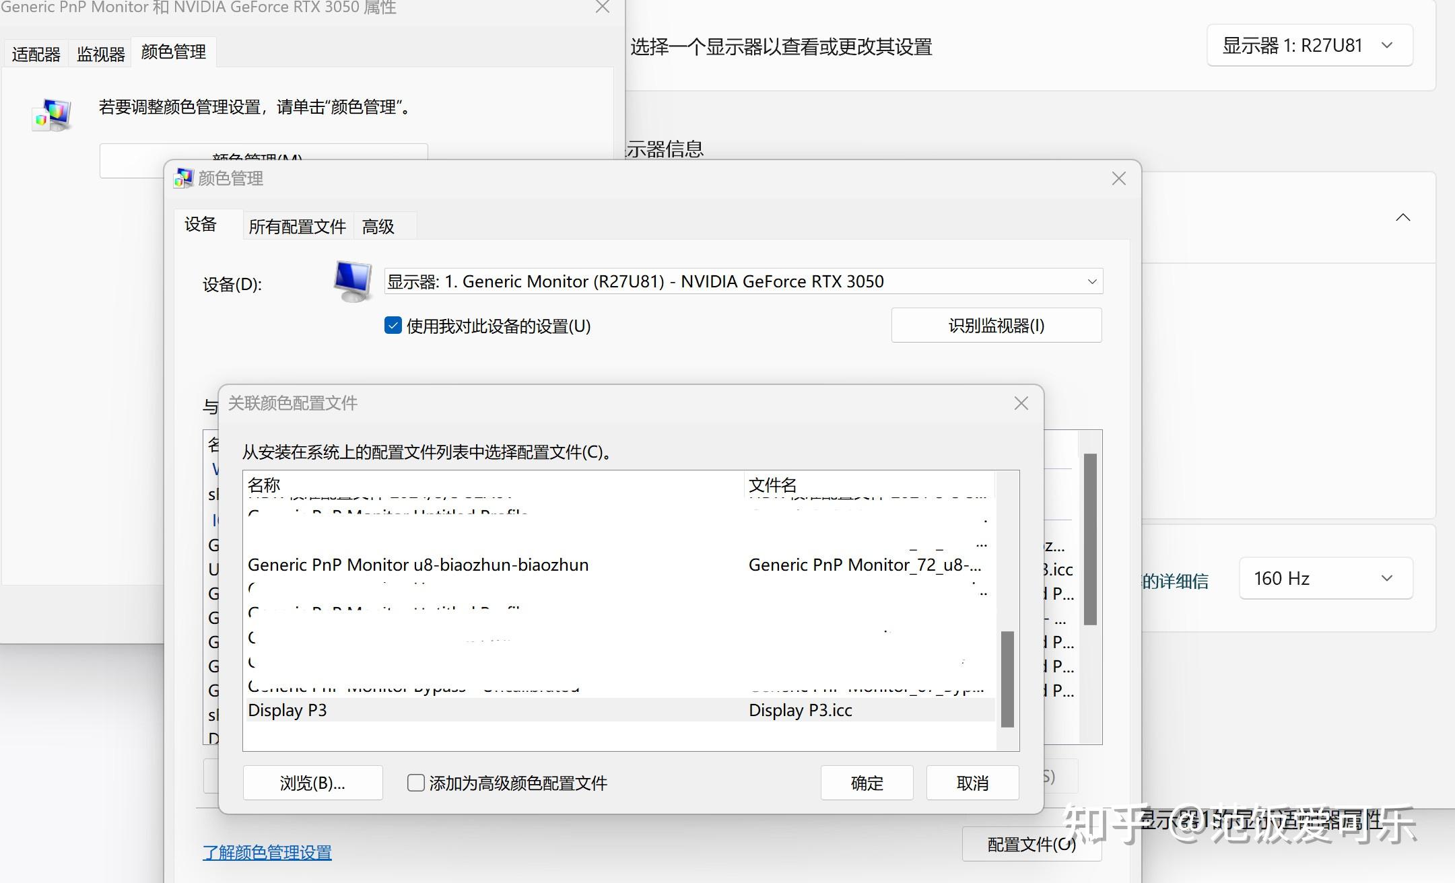
Task: Click the profile list vertical scrollbar thumb
Action: point(1007,678)
